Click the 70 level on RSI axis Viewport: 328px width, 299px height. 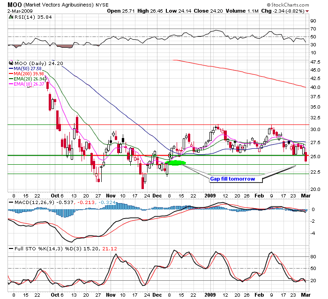click(313, 29)
